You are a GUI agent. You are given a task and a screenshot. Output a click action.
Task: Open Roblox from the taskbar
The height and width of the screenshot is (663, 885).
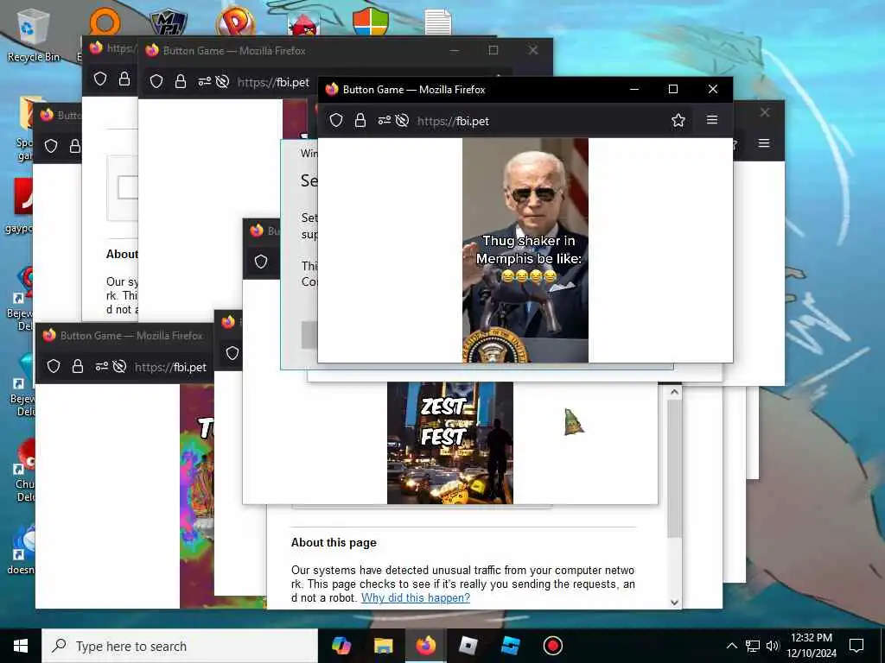coord(468,646)
